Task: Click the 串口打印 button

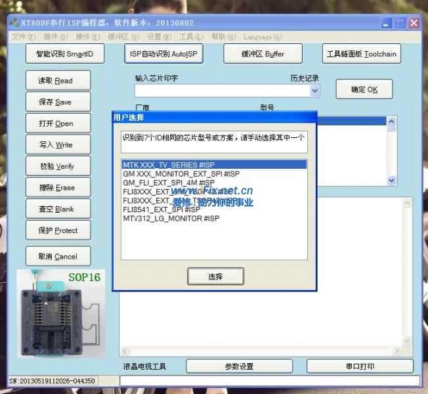Action: click(x=360, y=366)
